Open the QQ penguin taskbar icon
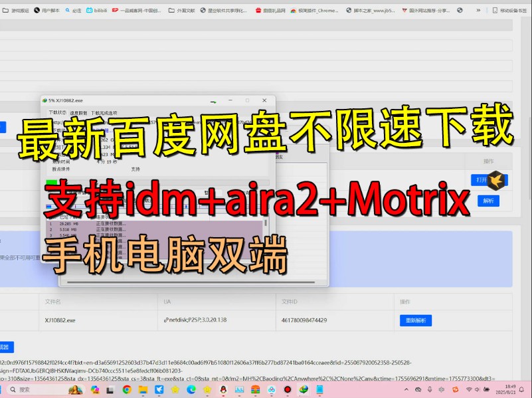This screenshot has width=532, height=398. [223, 390]
